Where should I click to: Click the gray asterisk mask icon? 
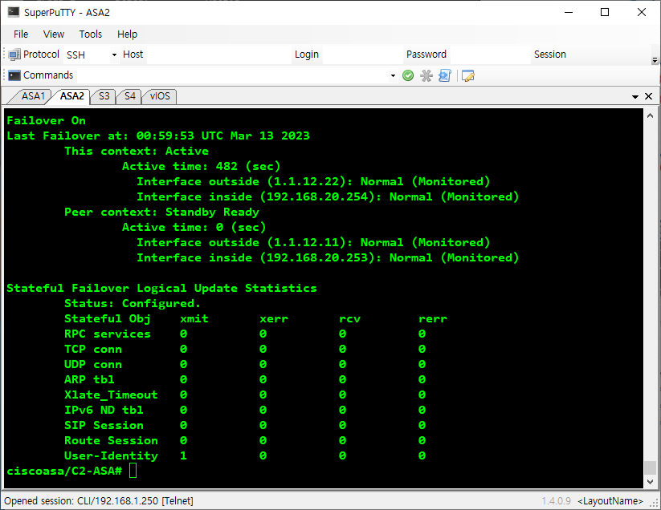click(426, 75)
